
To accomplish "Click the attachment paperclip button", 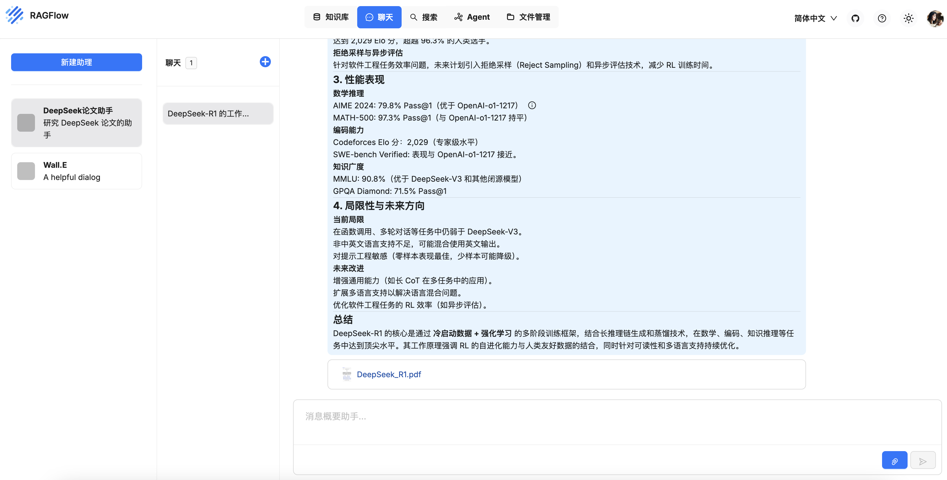I will (895, 461).
